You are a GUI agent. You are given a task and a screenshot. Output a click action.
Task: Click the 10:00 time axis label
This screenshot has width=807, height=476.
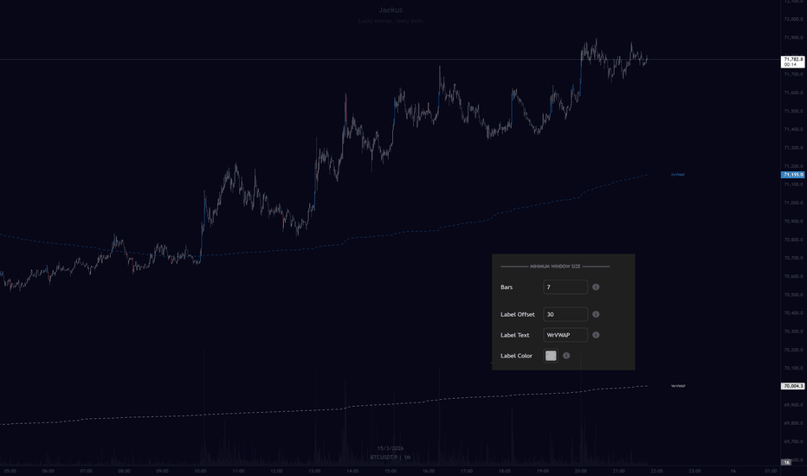200,471
